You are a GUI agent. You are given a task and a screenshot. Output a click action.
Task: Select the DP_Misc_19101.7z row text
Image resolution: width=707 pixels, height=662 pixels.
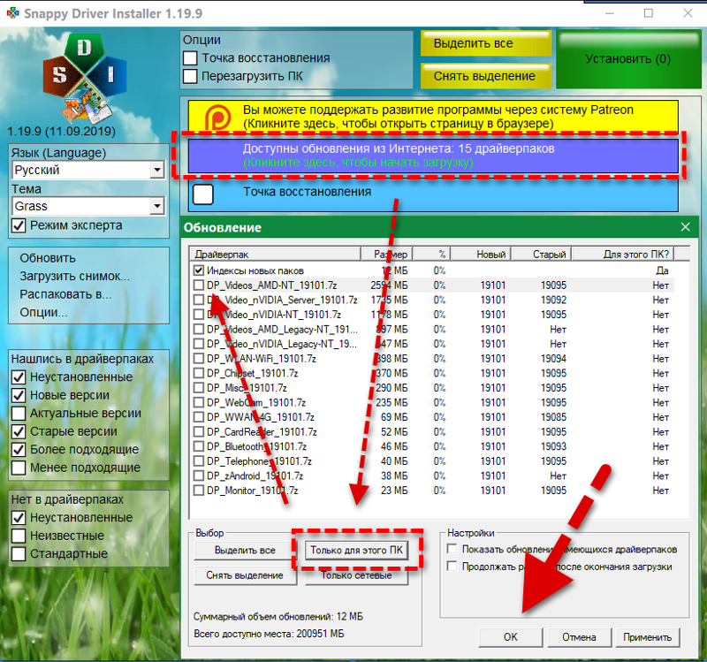[247, 388]
